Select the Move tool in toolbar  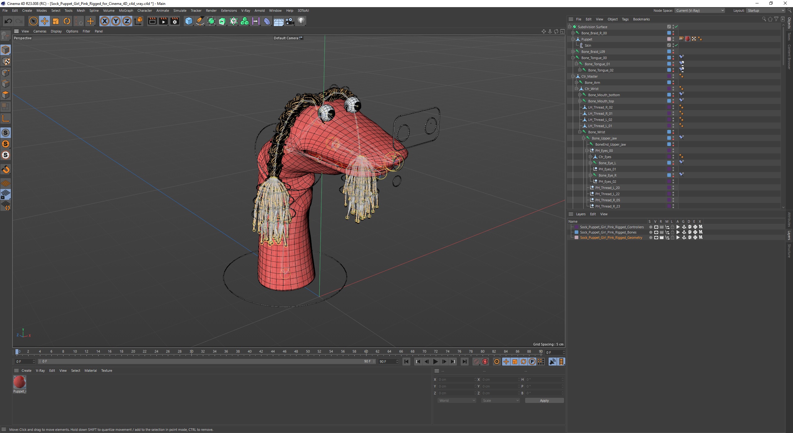click(44, 21)
